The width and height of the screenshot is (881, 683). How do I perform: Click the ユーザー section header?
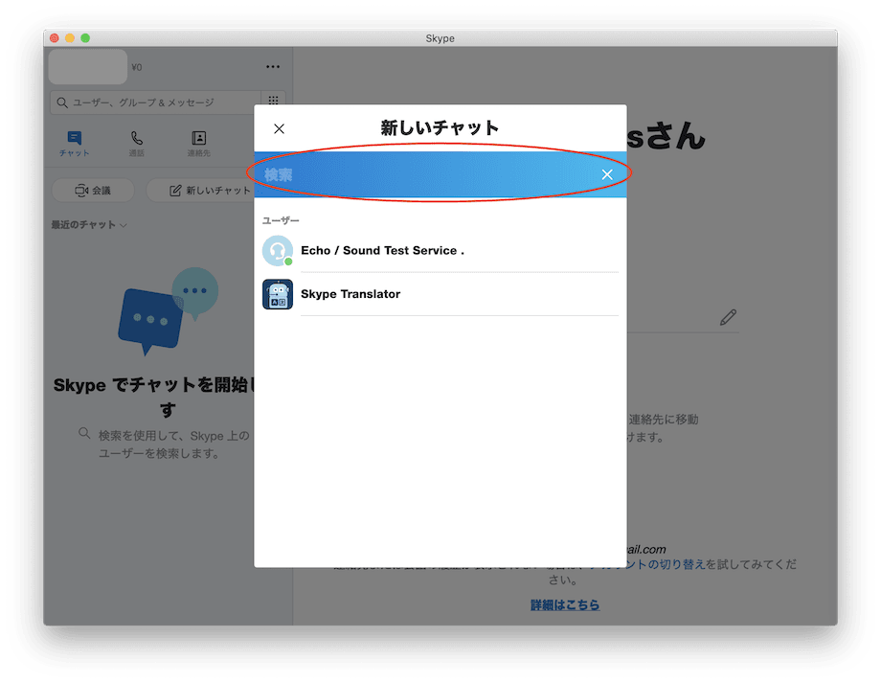pos(281,220)
